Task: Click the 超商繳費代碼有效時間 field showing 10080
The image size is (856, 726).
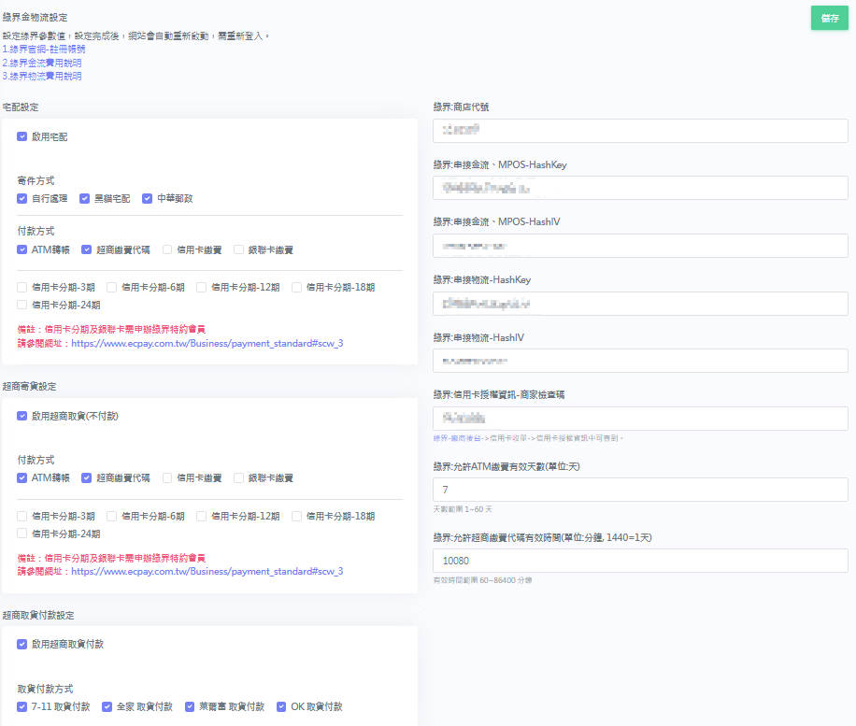Action: [640, 561]
